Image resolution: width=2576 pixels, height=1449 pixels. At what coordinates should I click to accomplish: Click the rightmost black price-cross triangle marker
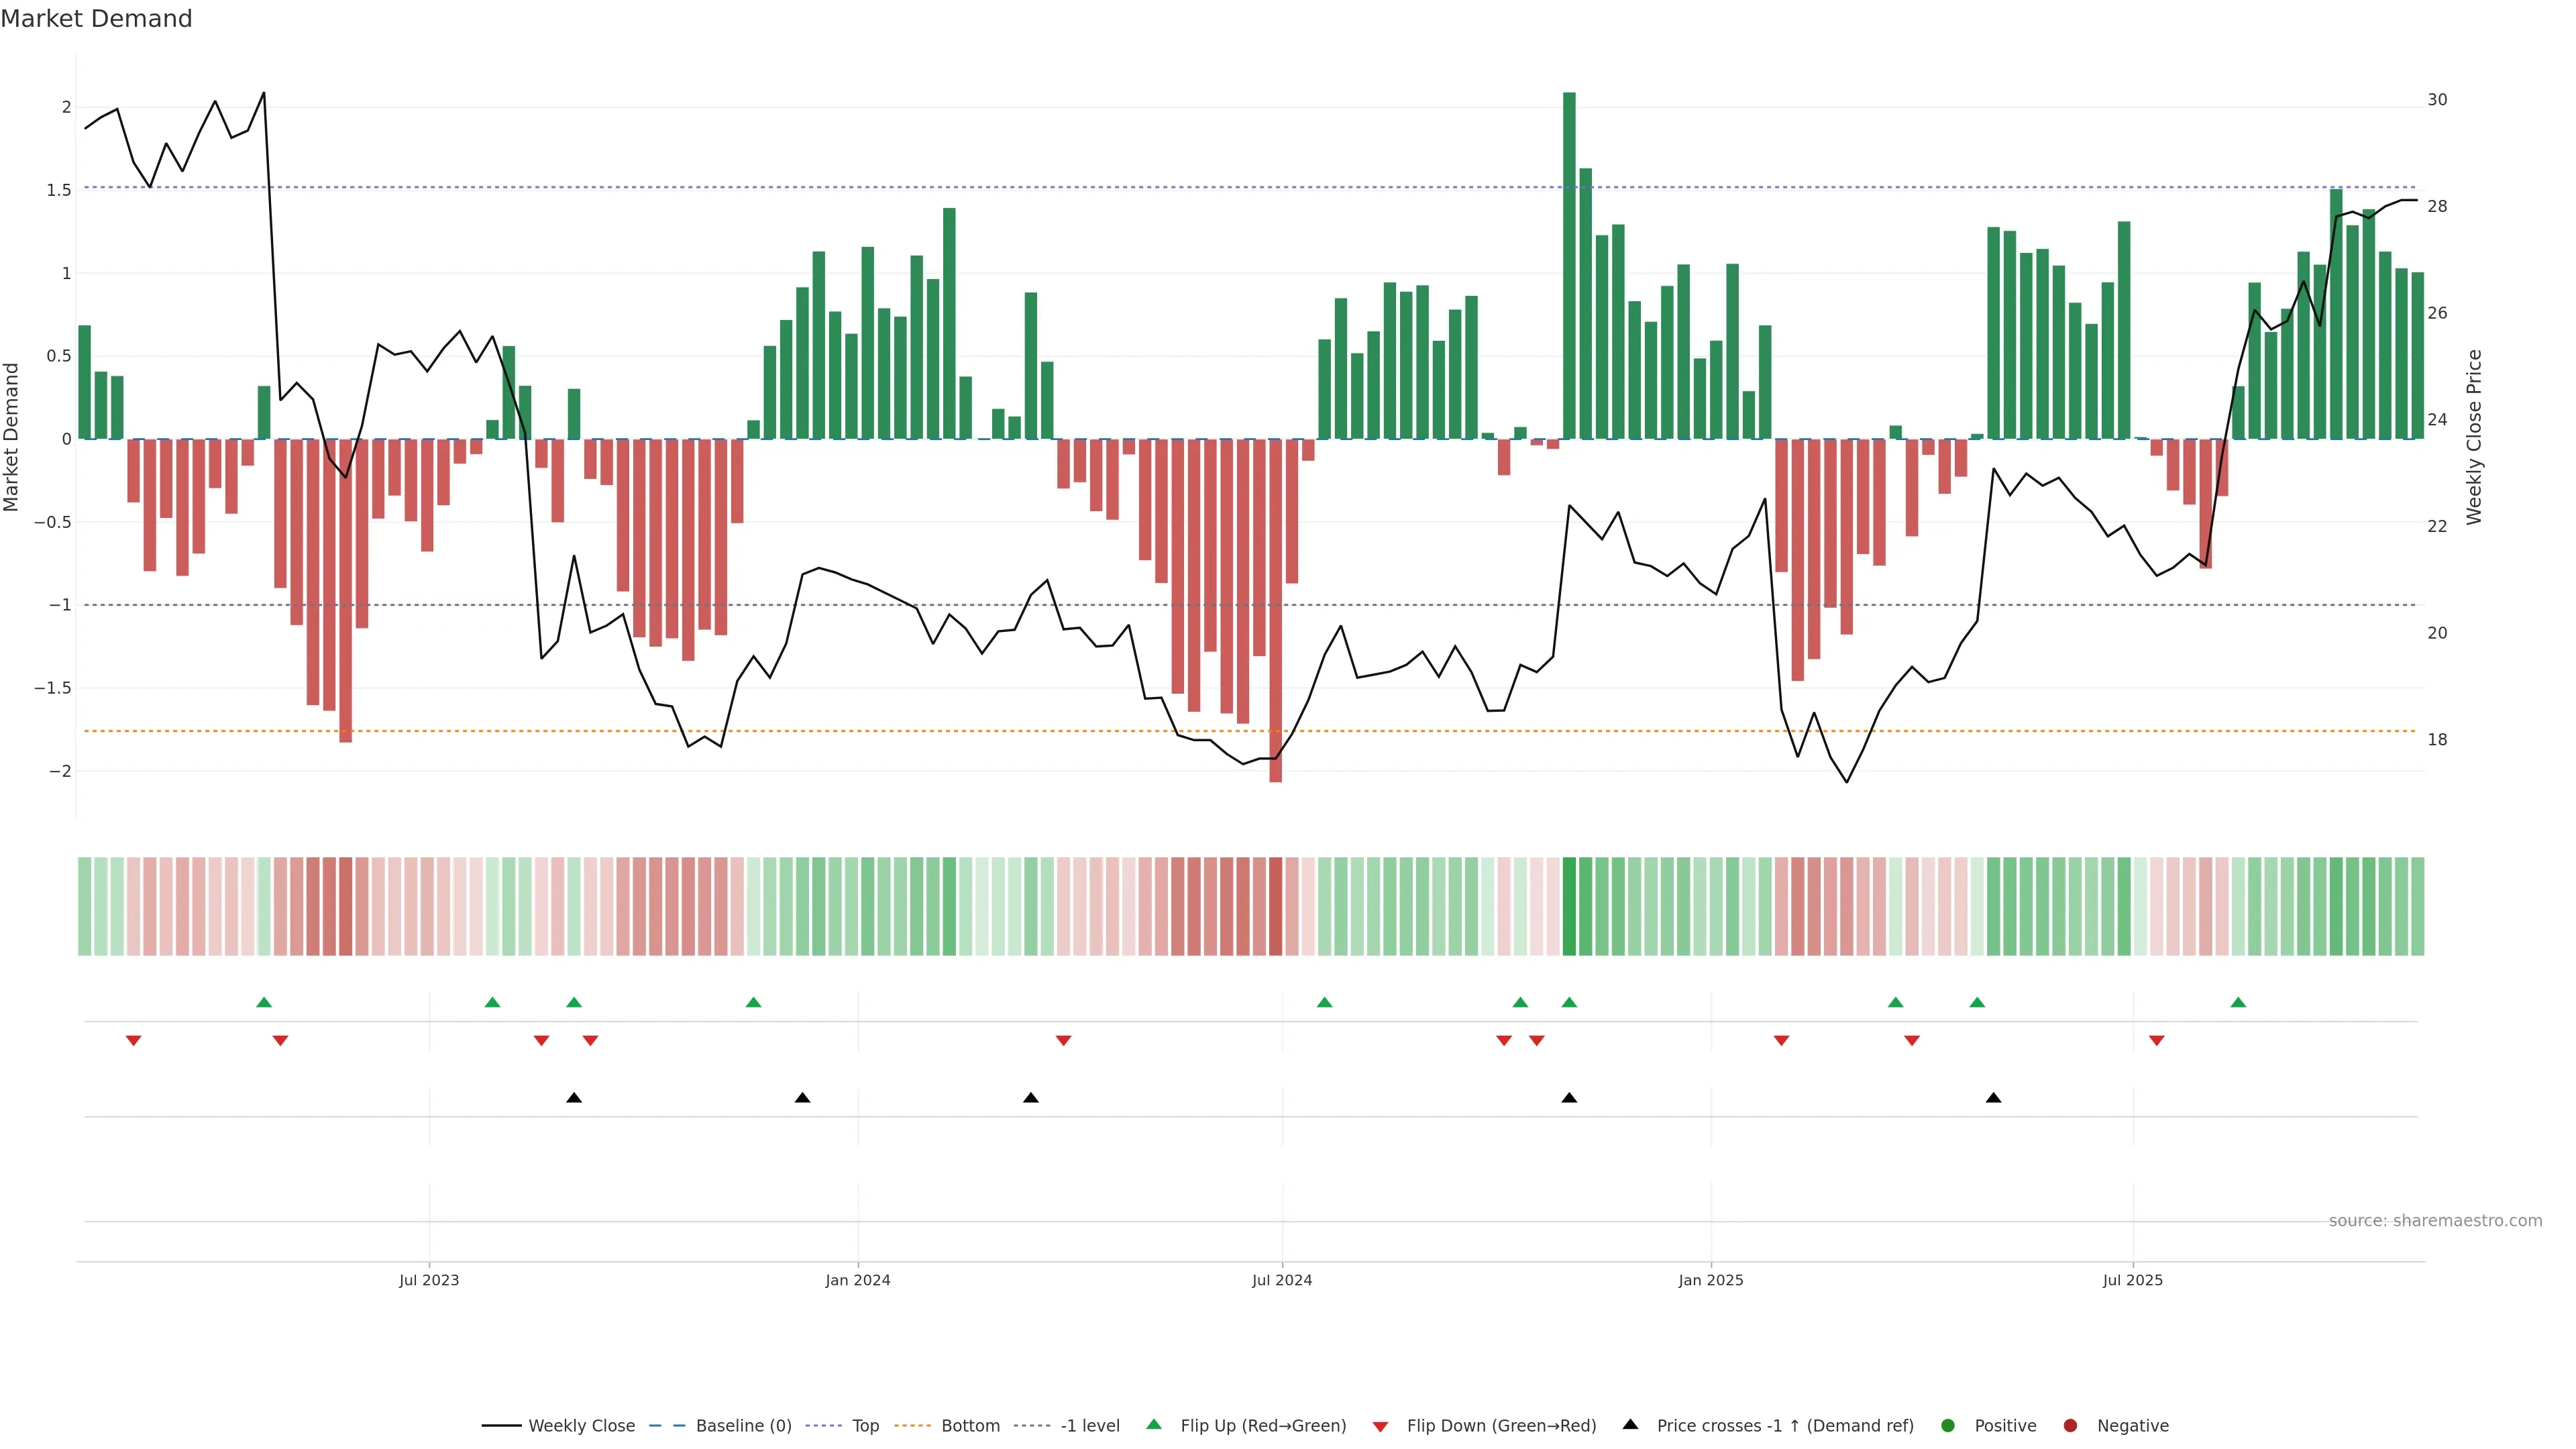[1993, 1098]
